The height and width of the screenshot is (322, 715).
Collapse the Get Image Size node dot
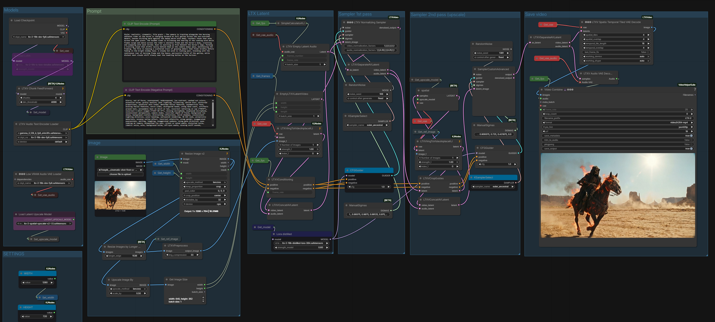pyautogui.click(x=166, y=279)
